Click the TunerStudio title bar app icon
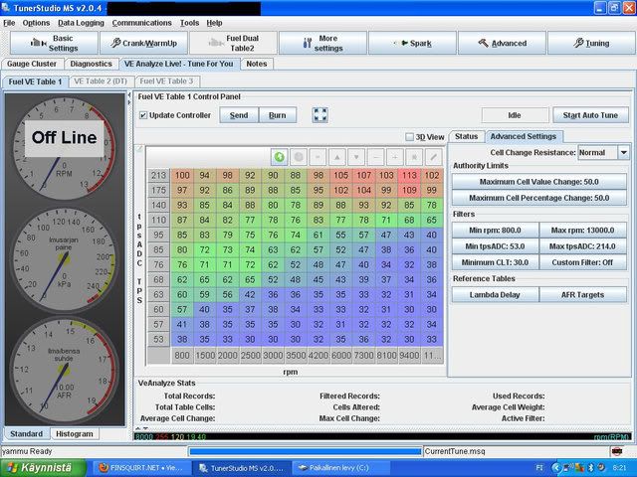637x477 pixels. tap(6, 7)
